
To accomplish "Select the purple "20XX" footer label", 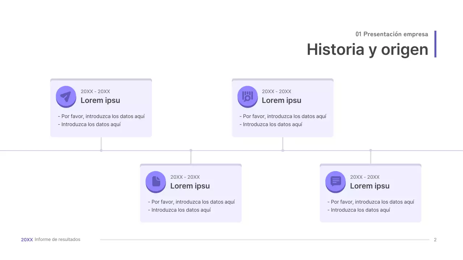I will click(x=27, y=239).
